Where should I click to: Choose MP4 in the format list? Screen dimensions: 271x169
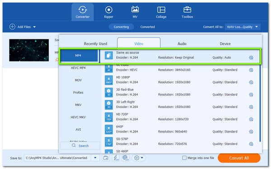coord(79,56)
